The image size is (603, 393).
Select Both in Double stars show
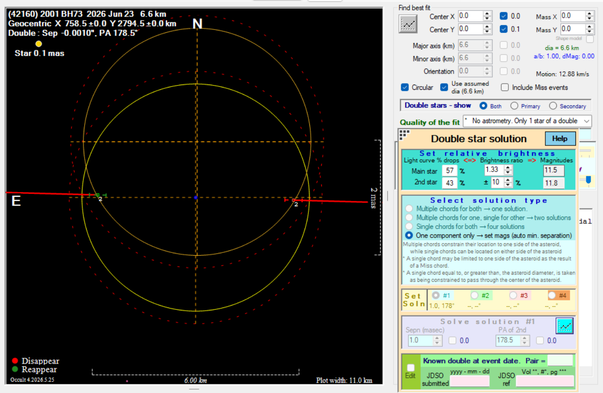[x=483, y=106]
